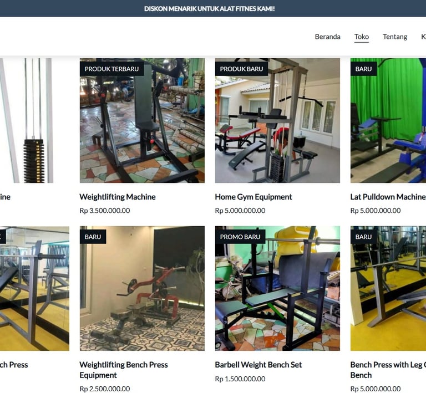This screenshot has height=393, width=426.
Task: Click the discount announcement banner text
Action: tap(210, 9)
